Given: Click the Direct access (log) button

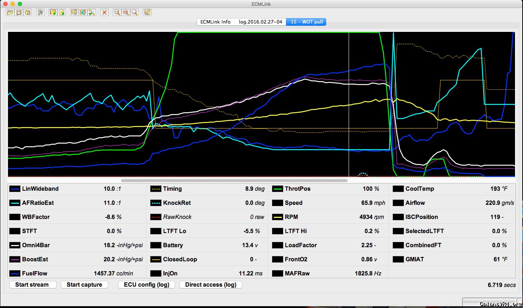Looking at the screenshot, I should 211,284.
